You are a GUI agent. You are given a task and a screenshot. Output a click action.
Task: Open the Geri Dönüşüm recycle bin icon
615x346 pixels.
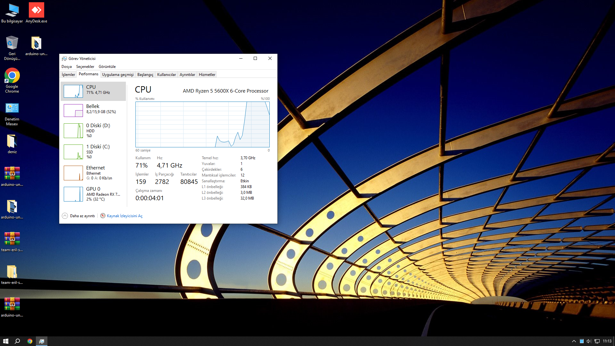tap(12, 48)
